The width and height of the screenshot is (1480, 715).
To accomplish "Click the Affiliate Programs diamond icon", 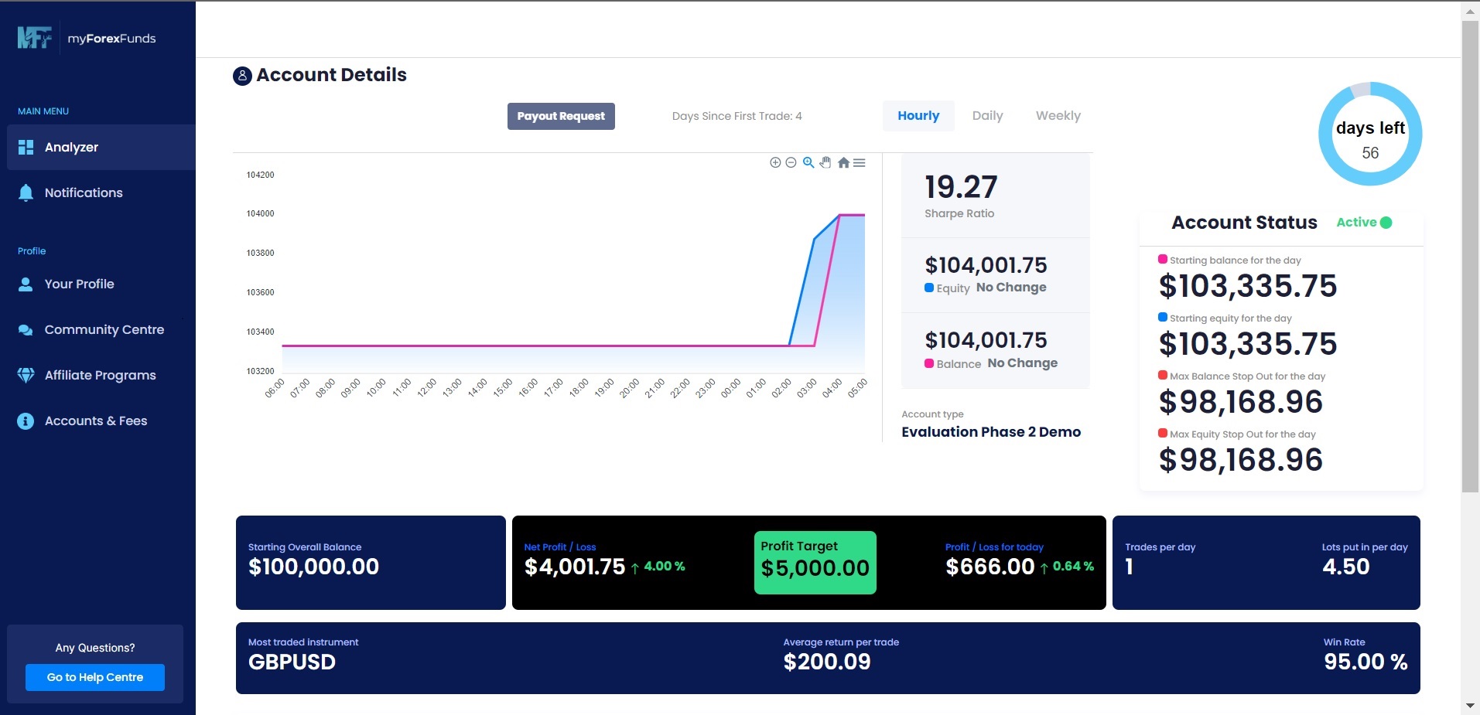I will [x=26, y=376].
